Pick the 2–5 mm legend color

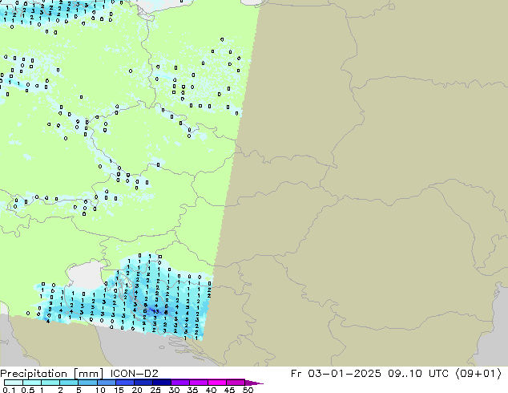click(x=69, y=383)
